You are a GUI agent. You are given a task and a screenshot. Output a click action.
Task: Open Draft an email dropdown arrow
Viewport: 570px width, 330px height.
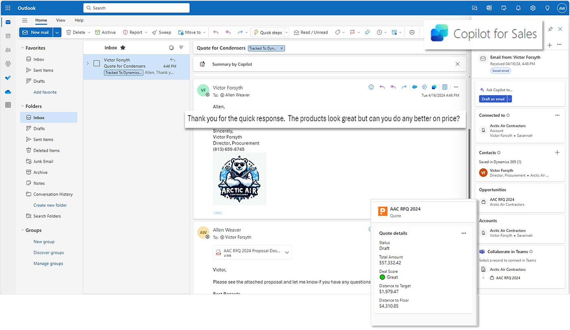pos(509,99)
